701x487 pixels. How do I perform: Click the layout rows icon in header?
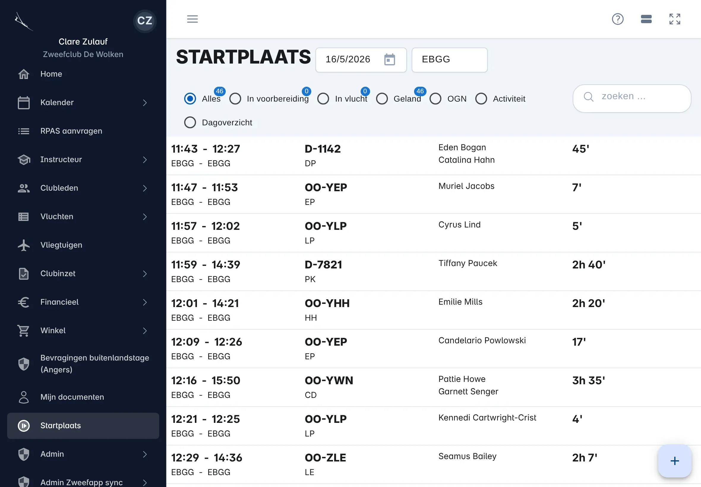pyautogui.click(x=646, y=19)
